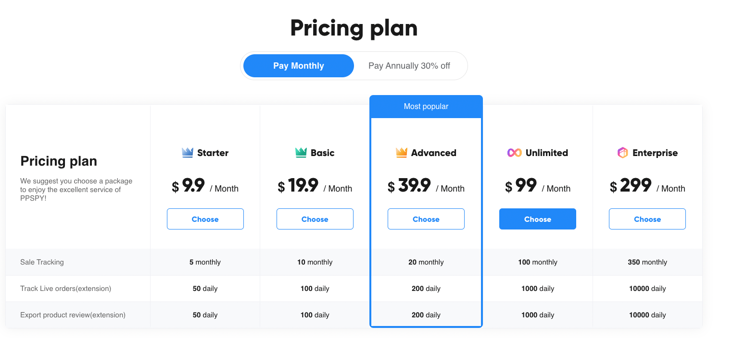Choose the Basic plan
Screen dimensions: 733x350
315,219
